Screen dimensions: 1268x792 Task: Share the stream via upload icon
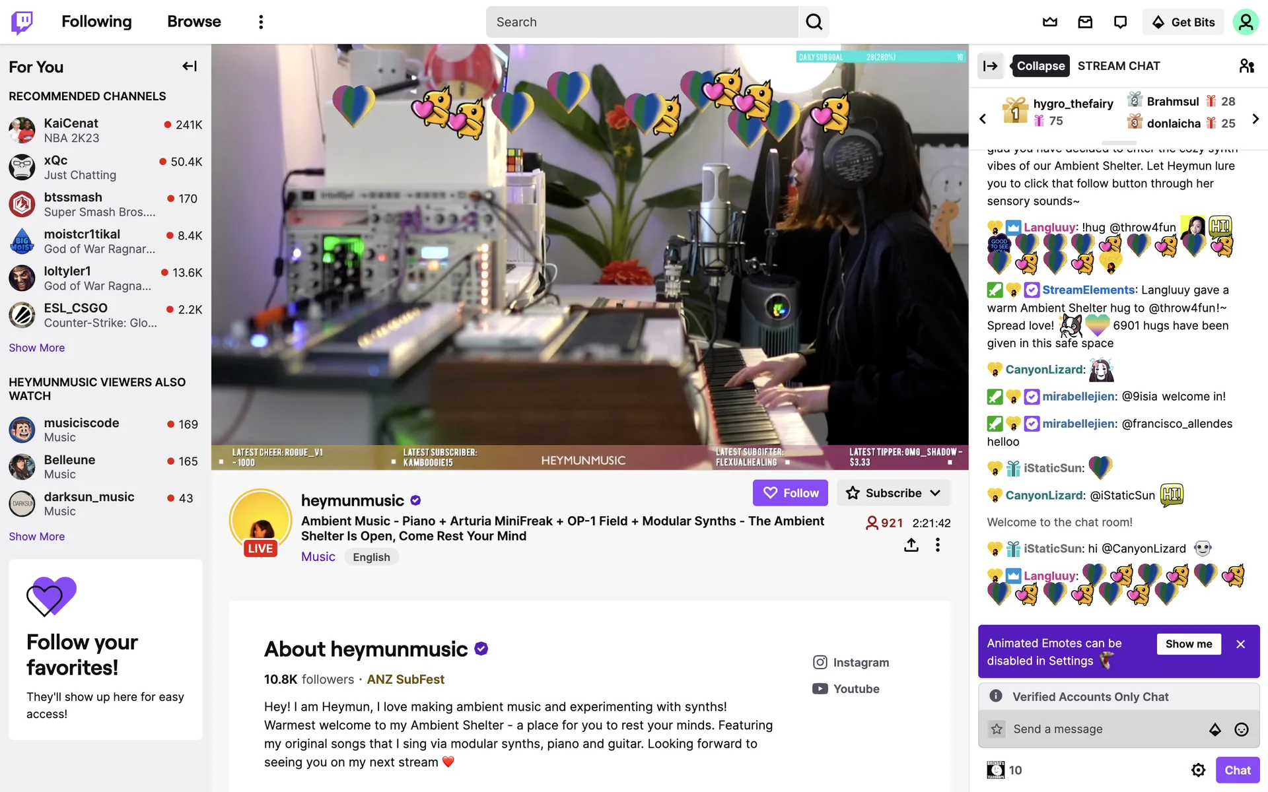tap(911, 544)
